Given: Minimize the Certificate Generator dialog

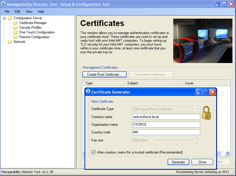Looking at the screenshot, I should pyautogui.click(x=199, y=92).
